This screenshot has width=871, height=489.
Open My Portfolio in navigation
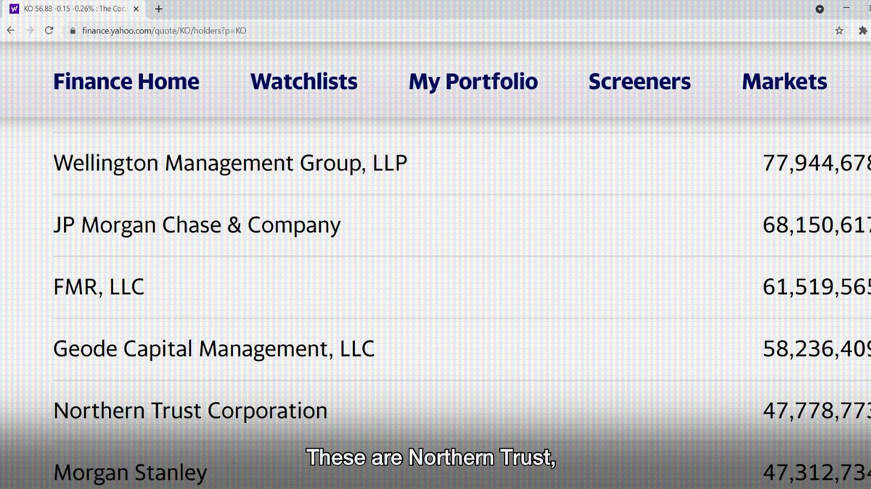coord(473,82)
